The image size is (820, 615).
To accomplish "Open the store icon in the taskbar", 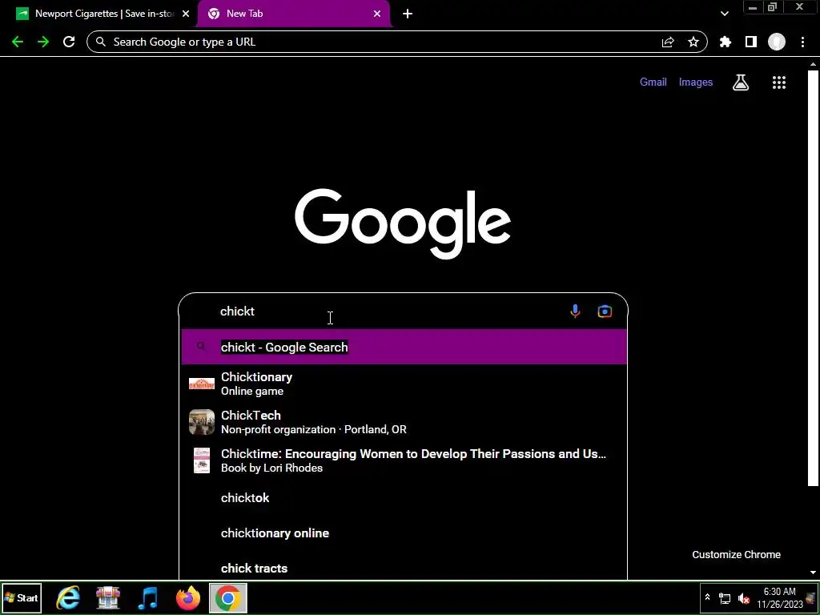I will (108, 597).
